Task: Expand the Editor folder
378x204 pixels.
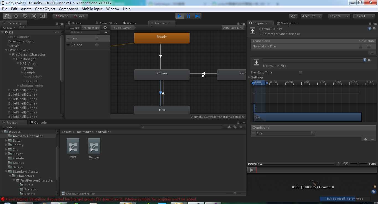Action: coord(6,141)
